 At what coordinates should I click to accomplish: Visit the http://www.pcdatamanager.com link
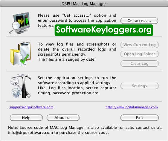(132, 107)
